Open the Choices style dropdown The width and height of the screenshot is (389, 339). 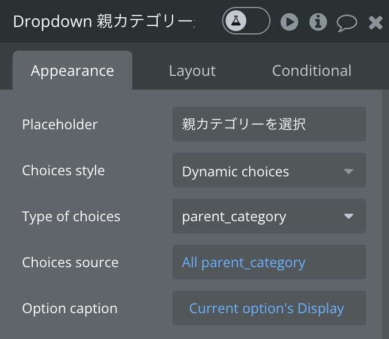pyautogui.click(x=269, y=171)
